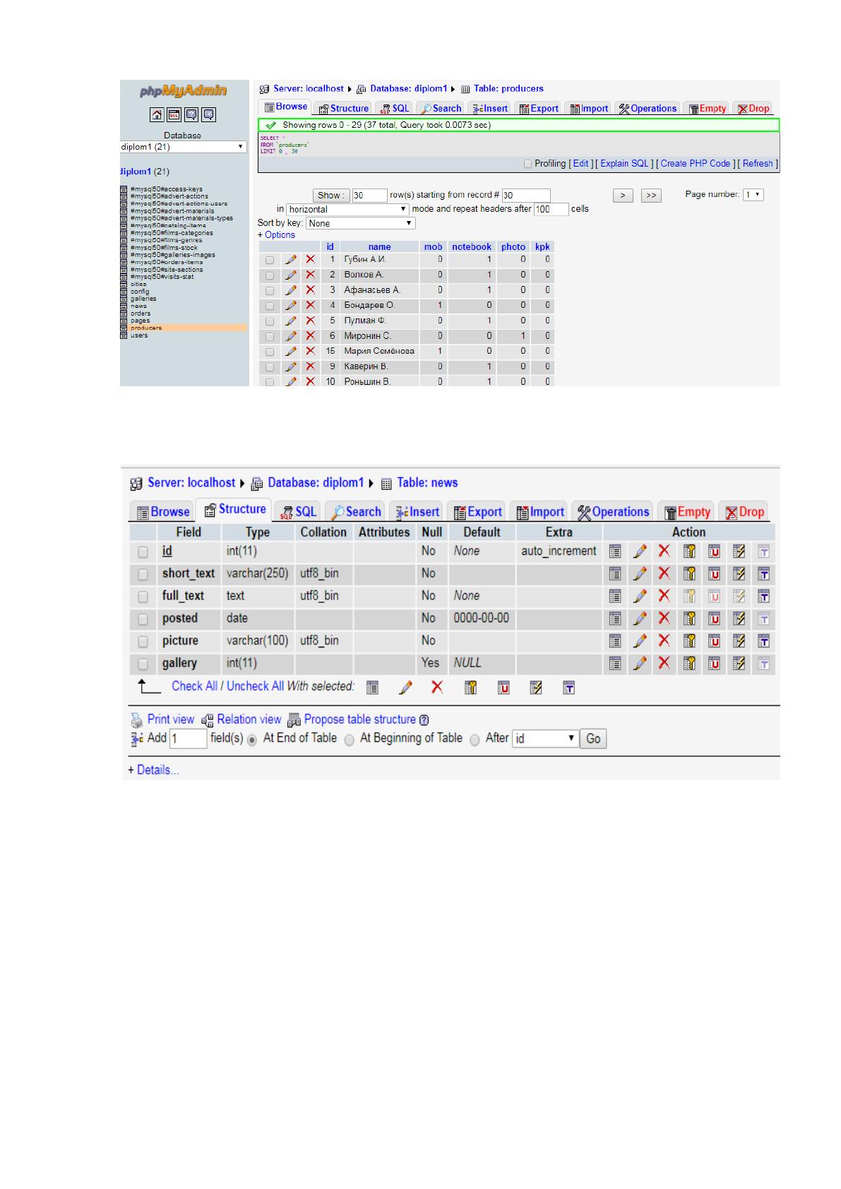Select the At Beginning of Table radio
841x1189 pixels.
(x=349, y=740)
